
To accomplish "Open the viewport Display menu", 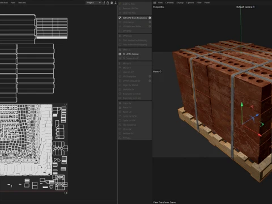I will coord(180,3).
